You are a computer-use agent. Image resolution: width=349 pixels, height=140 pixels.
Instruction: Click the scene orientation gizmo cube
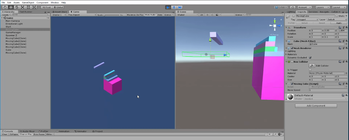pyautogui.click(x=275, y=25)
